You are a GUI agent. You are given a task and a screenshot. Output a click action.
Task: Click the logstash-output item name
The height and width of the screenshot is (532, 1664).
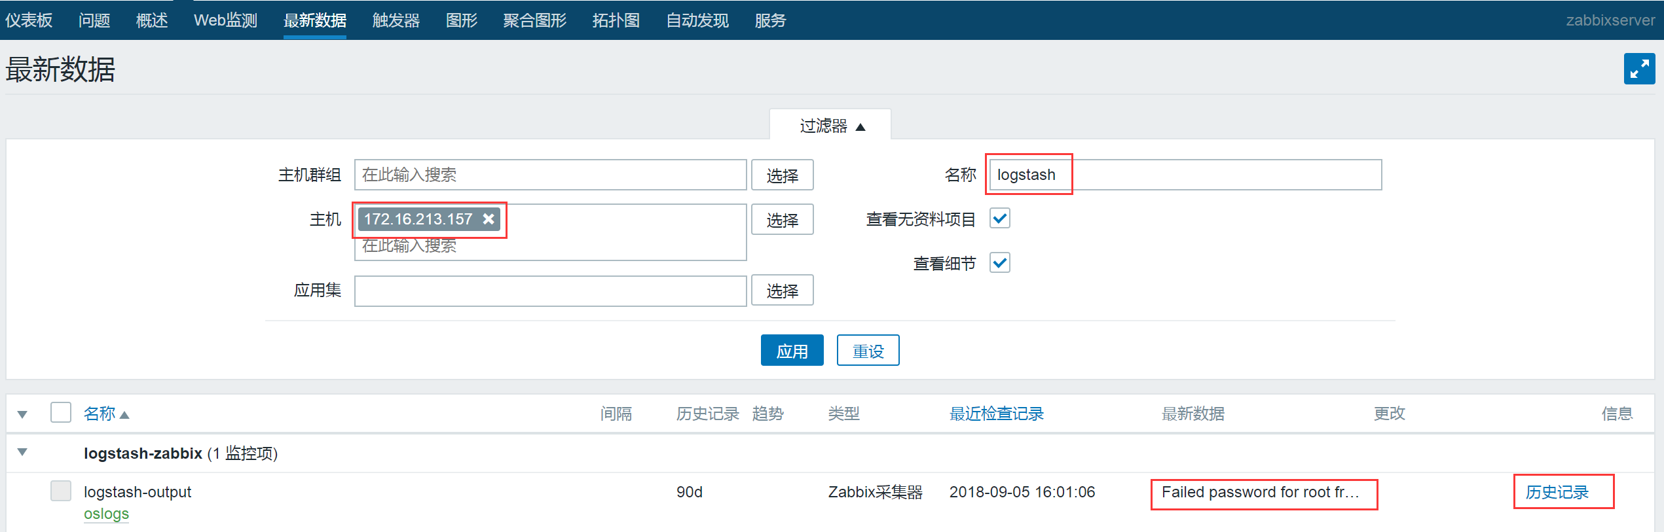[x=138, y=492]
